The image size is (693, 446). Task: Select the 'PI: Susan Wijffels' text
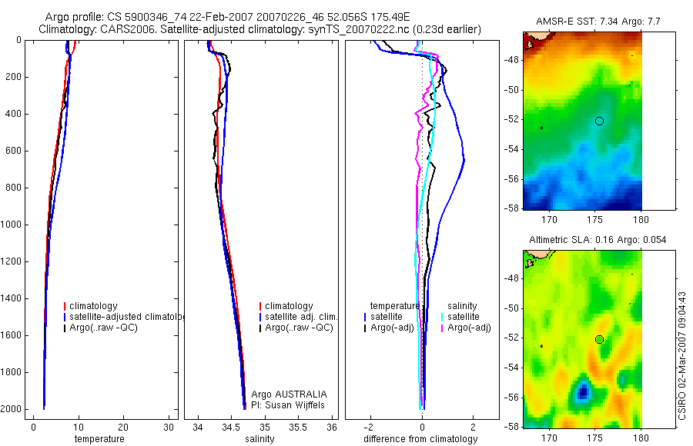288,405
